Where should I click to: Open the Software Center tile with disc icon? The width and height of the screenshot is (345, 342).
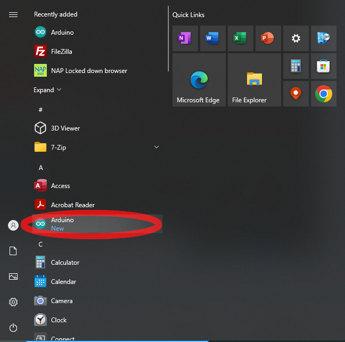point(324,38)
